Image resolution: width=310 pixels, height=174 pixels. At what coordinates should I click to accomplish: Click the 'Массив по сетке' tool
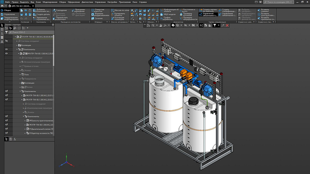(x=112, y=10)
